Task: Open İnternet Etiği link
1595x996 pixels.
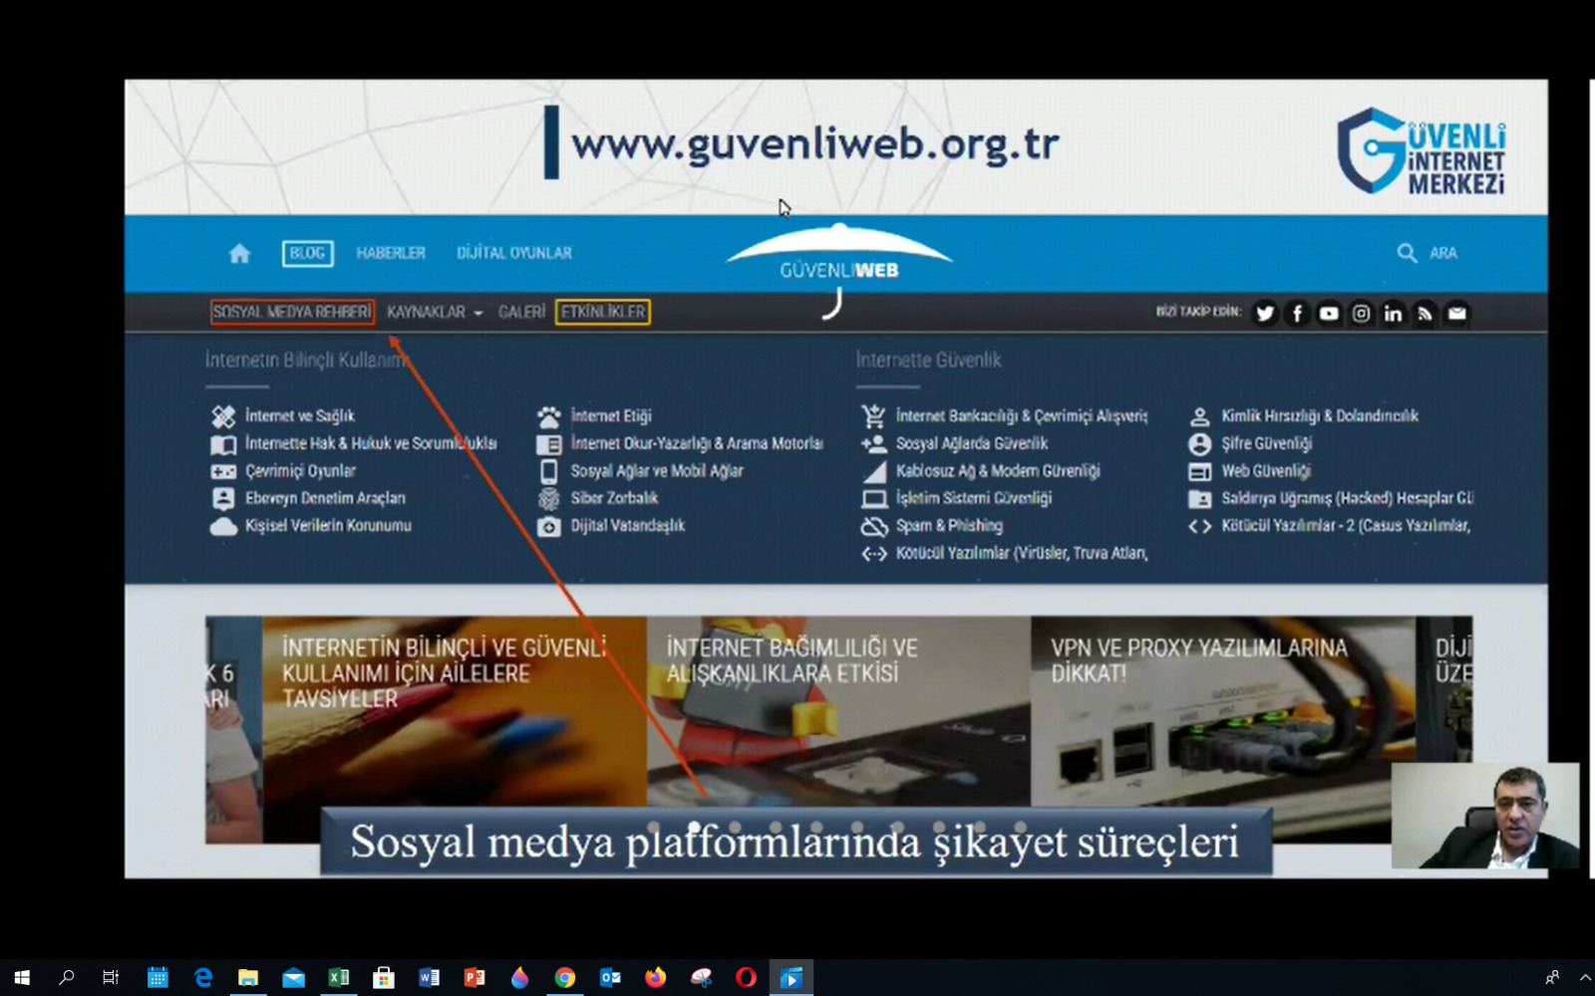Action: click(x=611, y=416)
